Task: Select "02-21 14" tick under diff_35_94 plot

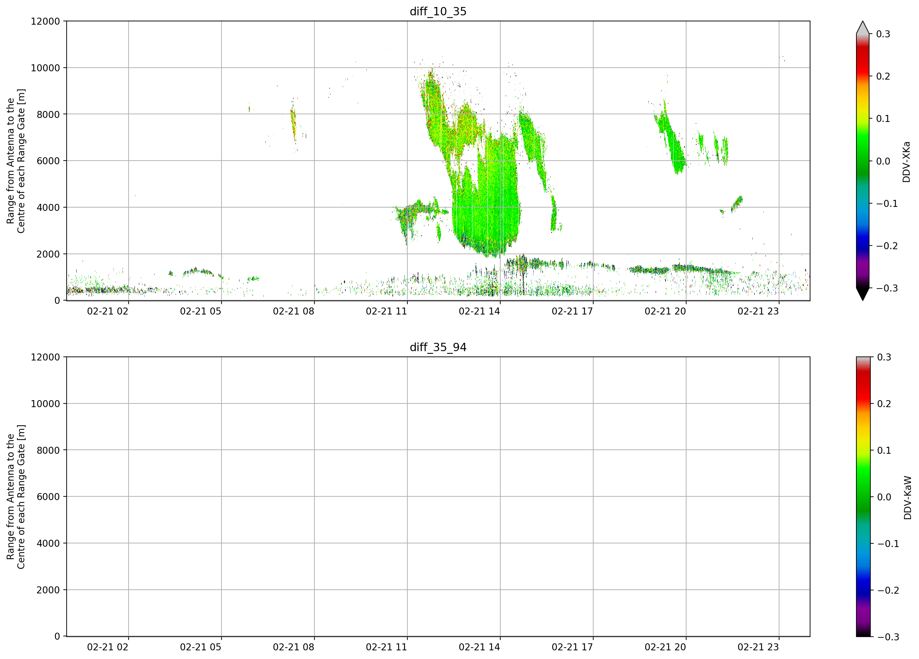Action: (x=479, y=647)
